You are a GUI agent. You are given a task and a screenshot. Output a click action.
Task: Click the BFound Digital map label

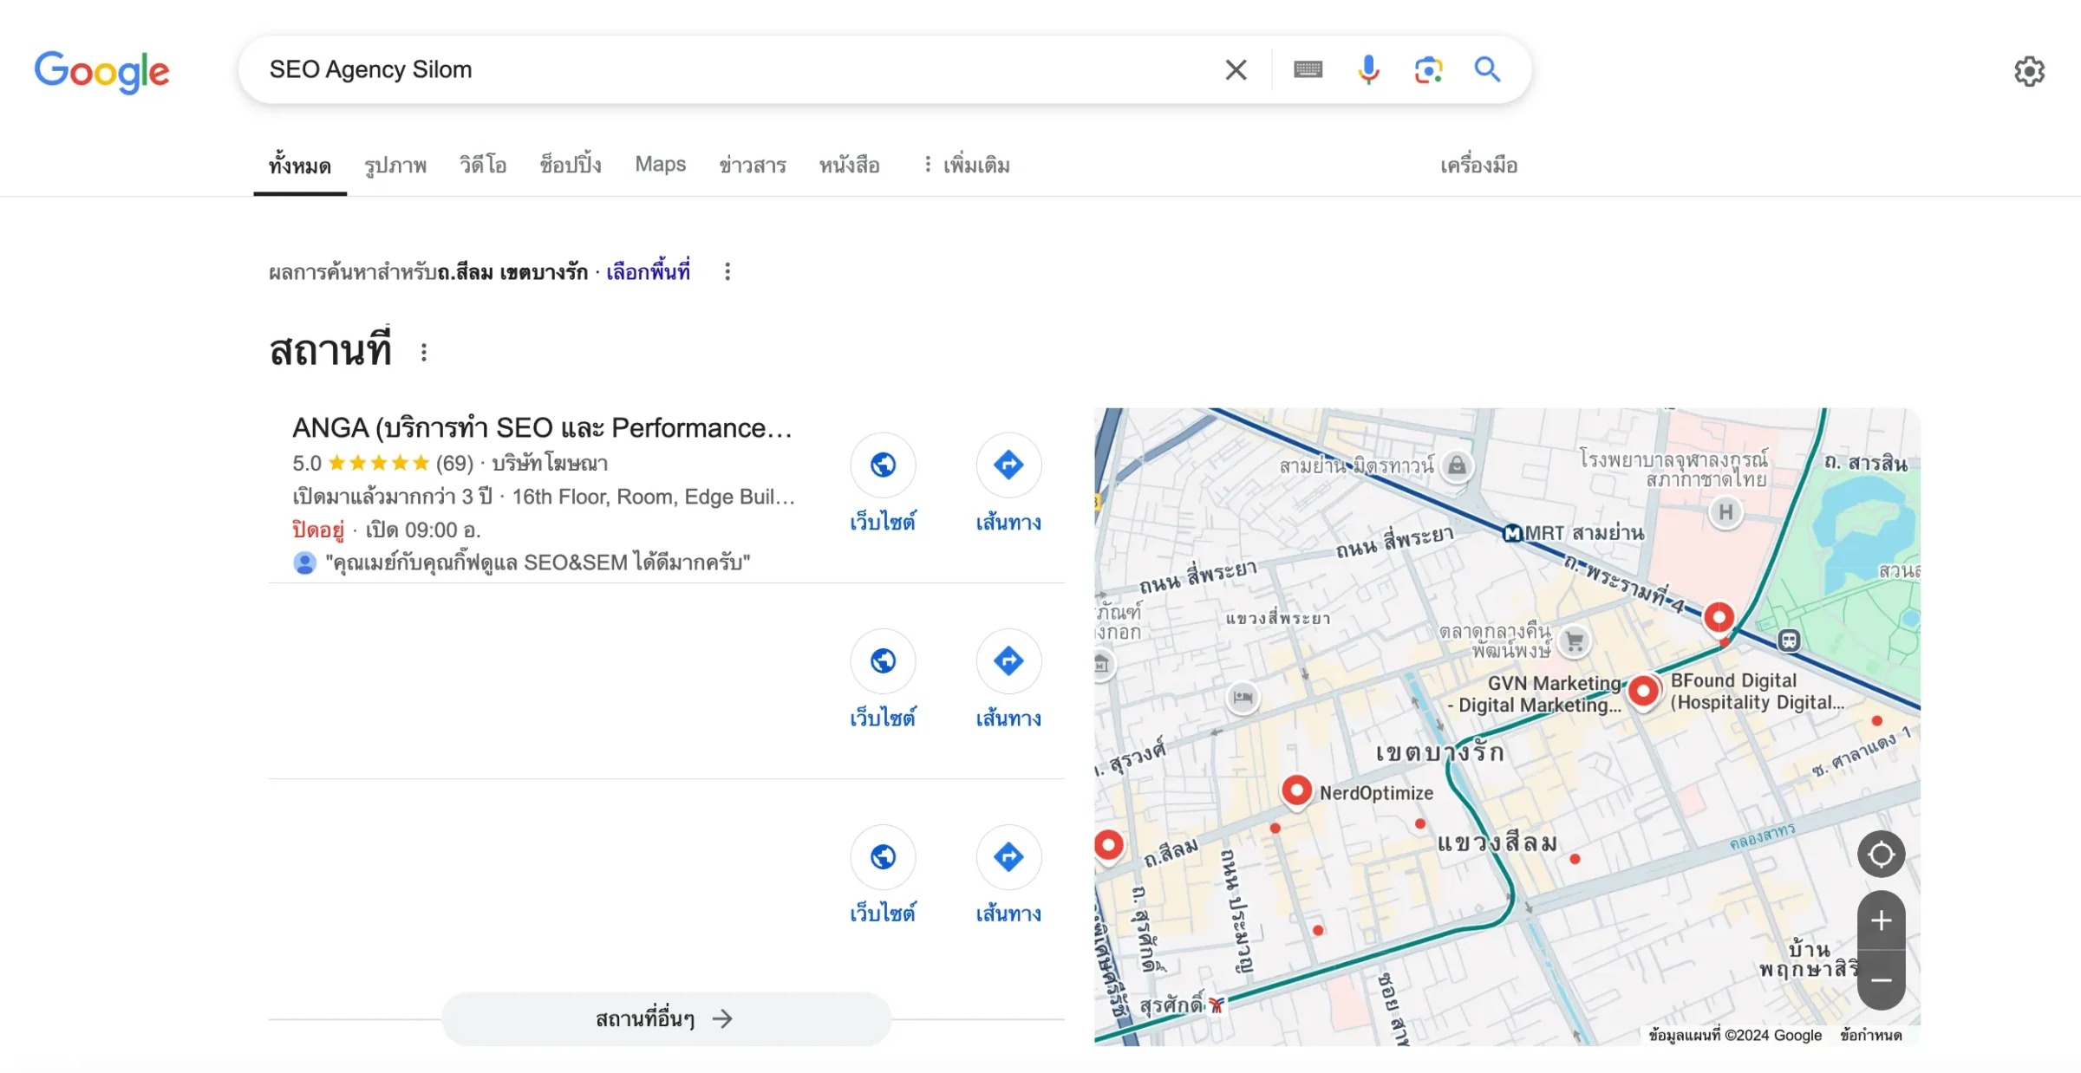tap(1757, 692)
